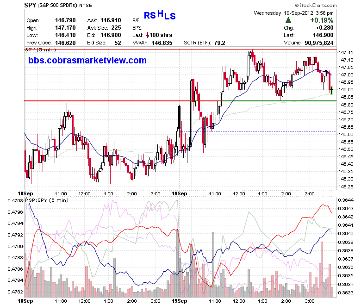Select the RSP:SPY (5 min) indicator label
The image size is (361, 305).
47,200
